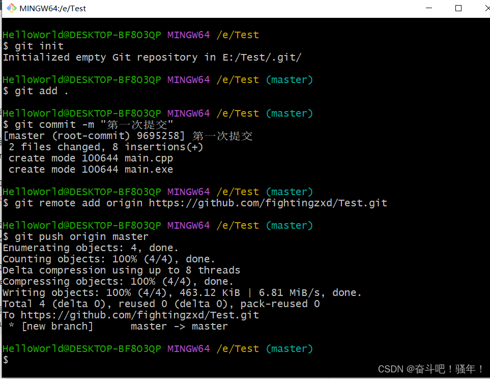Click 'create mode 100644 main.exe' line
This screenshot has height=379, width=490.
pos(91,169)
